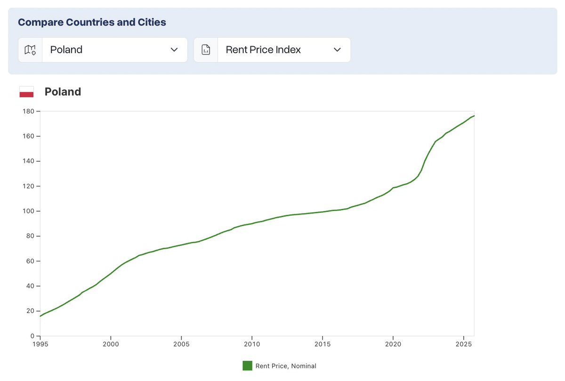This screenshot has width=565, height=381.
Task: Click the 180 y-axis label
Action: click(28, 111)
